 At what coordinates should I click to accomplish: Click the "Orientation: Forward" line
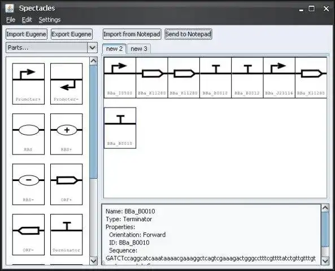coord(137,235)
